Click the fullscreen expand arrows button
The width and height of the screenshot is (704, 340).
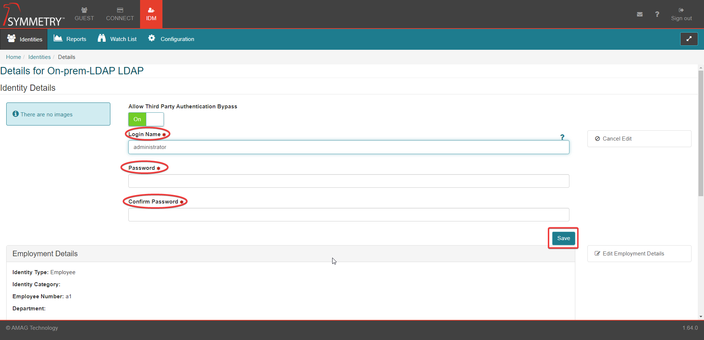pyautogui.click(x=689, y=39)
